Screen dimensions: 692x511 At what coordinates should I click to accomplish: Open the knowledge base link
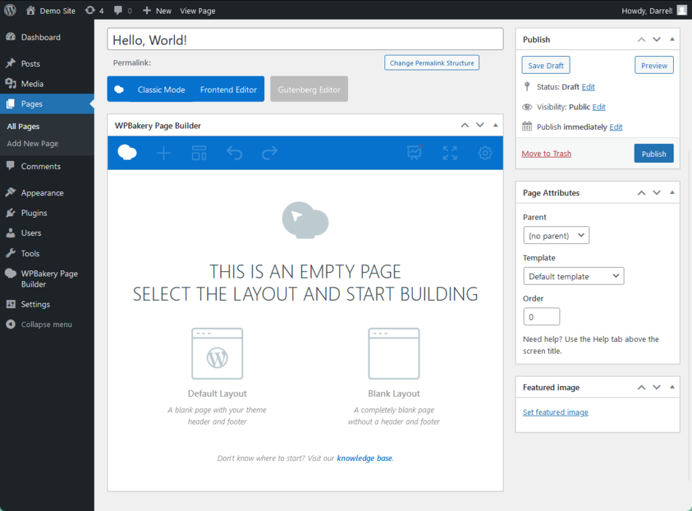click(x=364, y=458)
